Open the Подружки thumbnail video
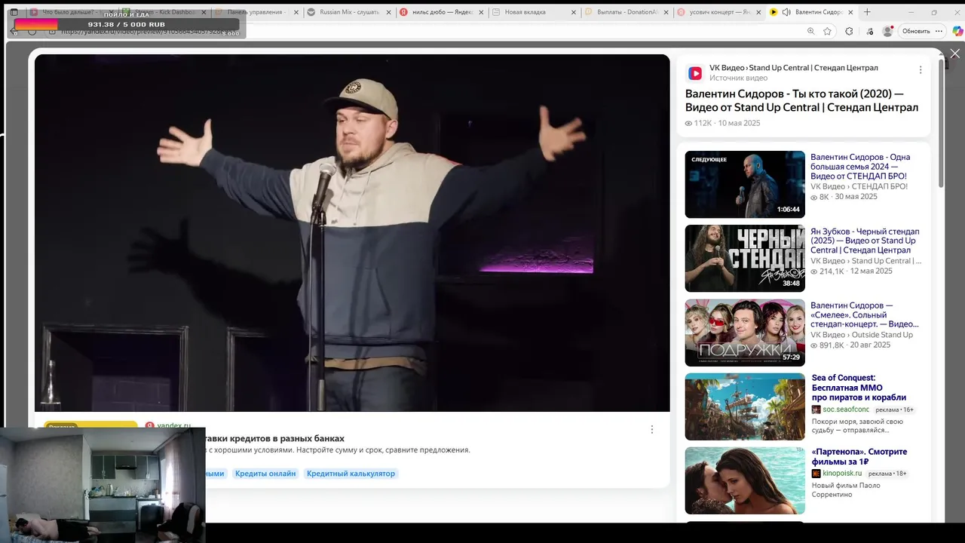 [745, 333]
